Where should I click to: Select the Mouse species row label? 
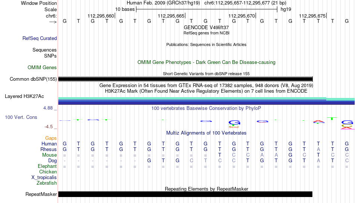coord(50,155)
